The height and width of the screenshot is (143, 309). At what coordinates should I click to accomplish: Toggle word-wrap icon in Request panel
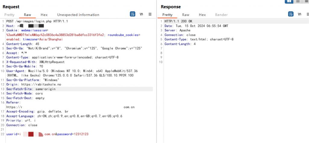132,14
